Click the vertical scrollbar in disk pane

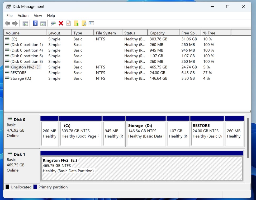coord(248,137)
